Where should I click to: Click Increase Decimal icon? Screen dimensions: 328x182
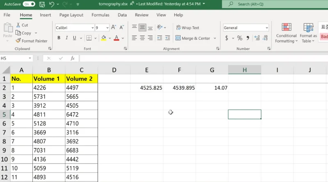pyautogui.click(x=257, y=38)
